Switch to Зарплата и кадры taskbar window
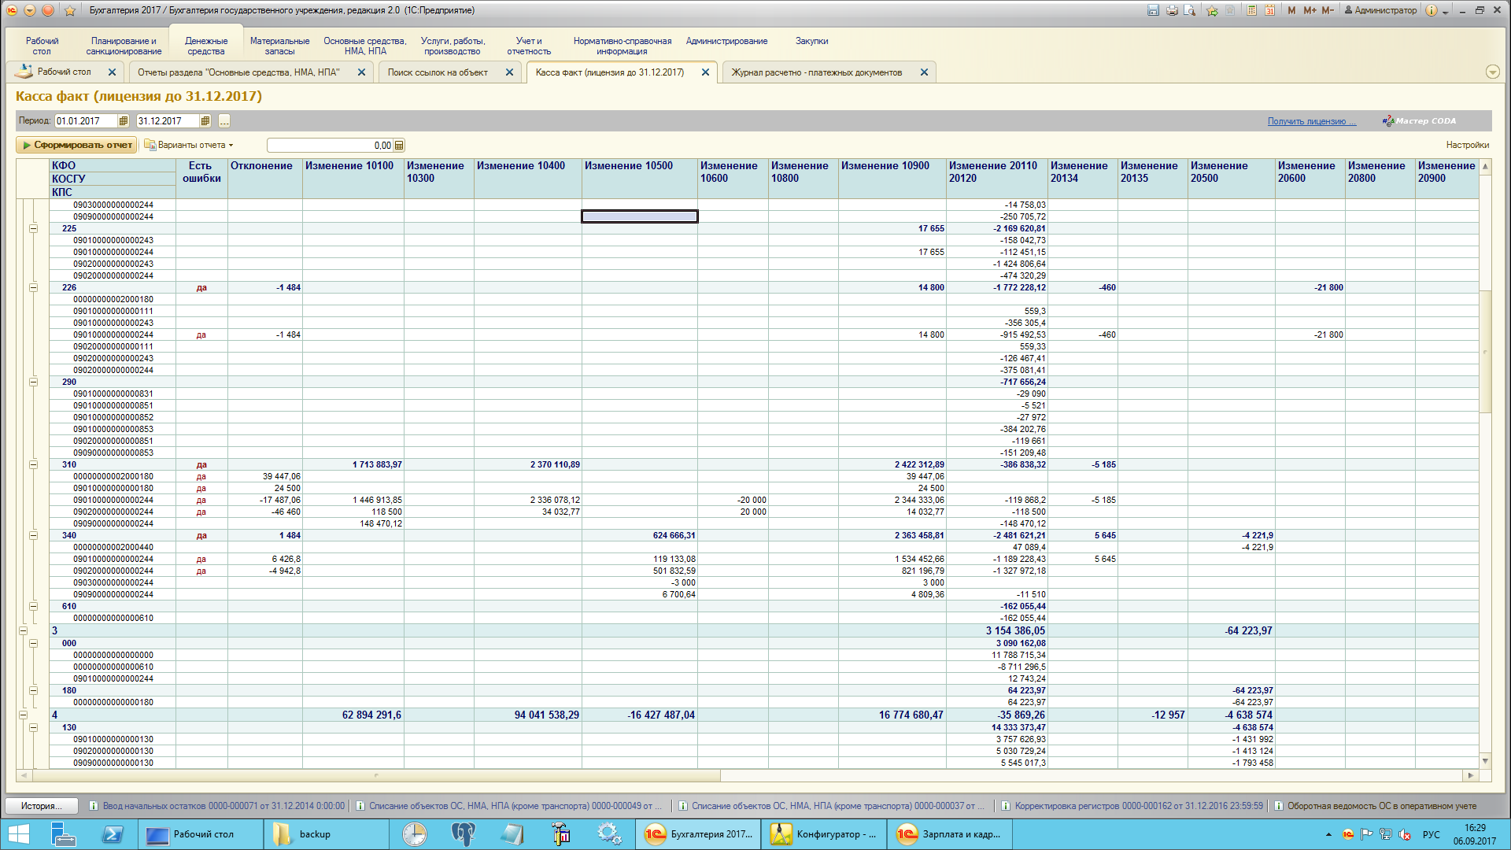 tap(950, 834)
